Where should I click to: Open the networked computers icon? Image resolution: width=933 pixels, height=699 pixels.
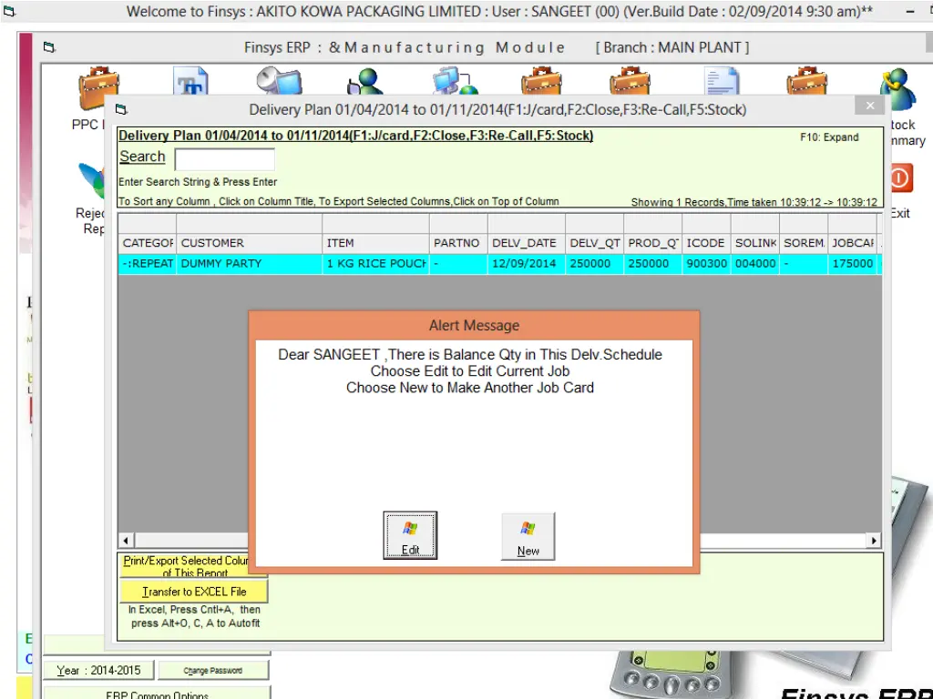click(x=455, y=81)
